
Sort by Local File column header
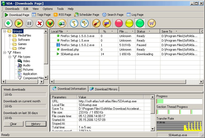(x=74, y=31)
